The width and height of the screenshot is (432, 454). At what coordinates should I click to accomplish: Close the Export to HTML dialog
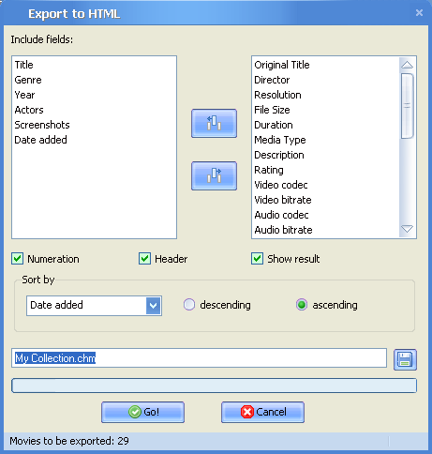point(419,12)
